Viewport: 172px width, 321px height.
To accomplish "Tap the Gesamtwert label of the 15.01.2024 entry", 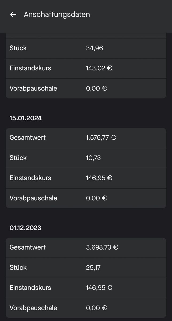I will (x=28, y=137).
